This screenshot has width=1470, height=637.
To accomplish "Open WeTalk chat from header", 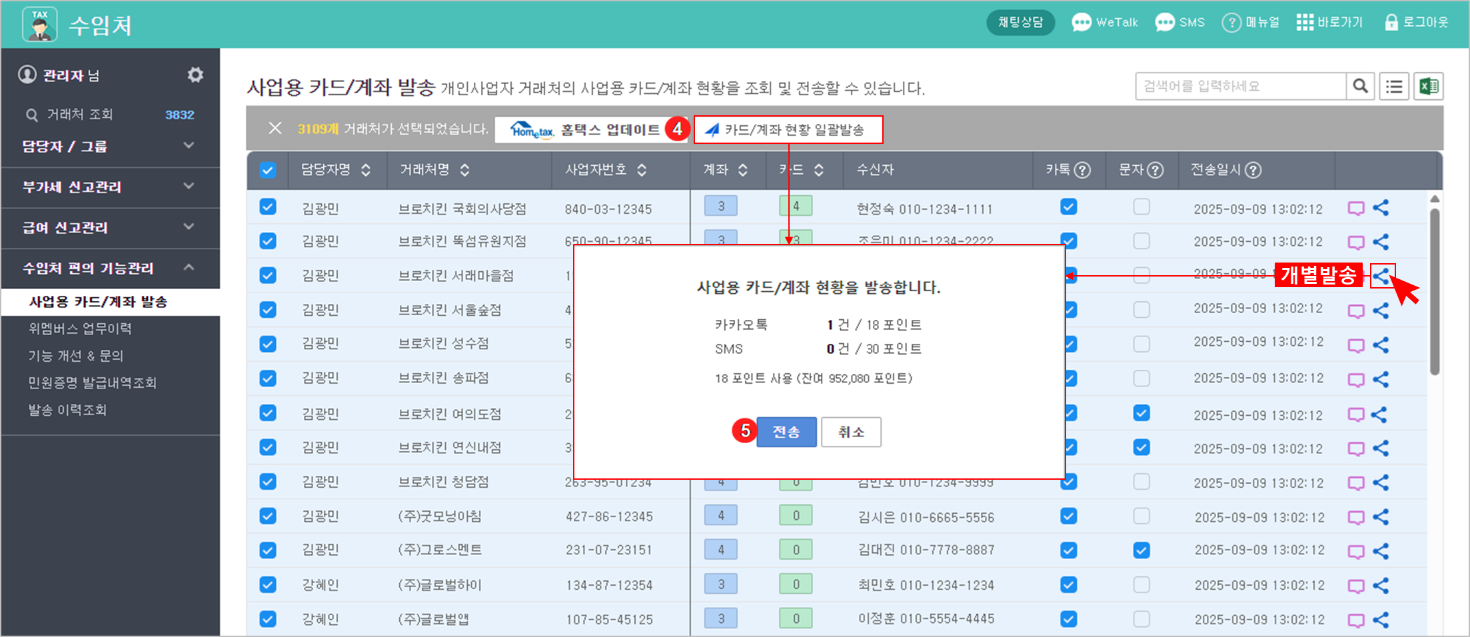I will pyautogui.click(x=1105, y=22).
